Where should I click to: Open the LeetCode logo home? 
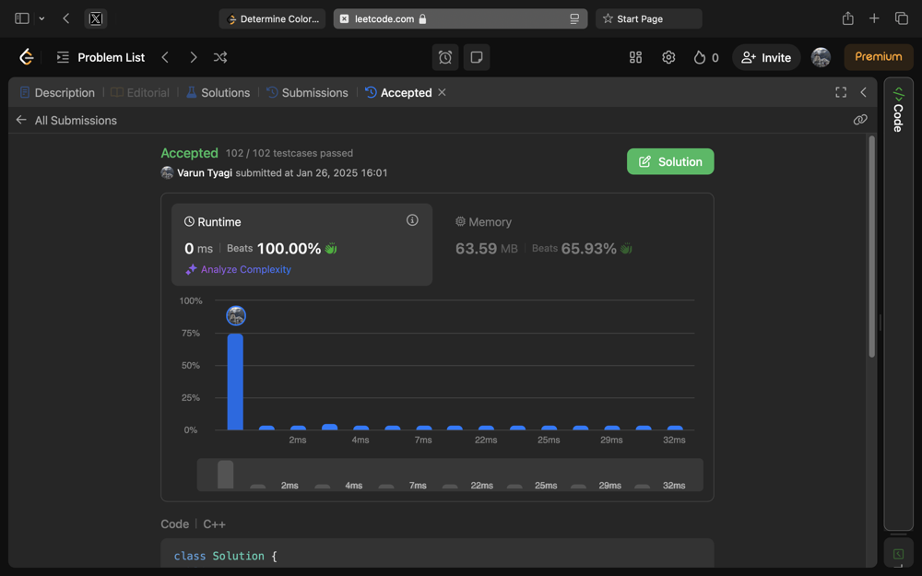tap(27, 57)
